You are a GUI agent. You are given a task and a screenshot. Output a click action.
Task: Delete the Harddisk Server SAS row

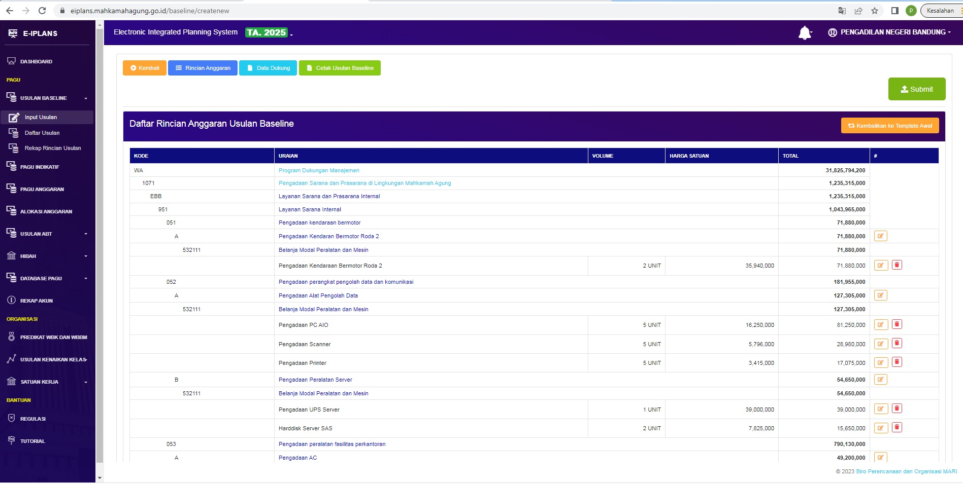[x=896, y=428]
